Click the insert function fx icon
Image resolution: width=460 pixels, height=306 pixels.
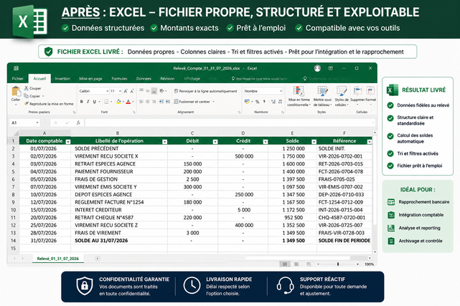[78, 123]
